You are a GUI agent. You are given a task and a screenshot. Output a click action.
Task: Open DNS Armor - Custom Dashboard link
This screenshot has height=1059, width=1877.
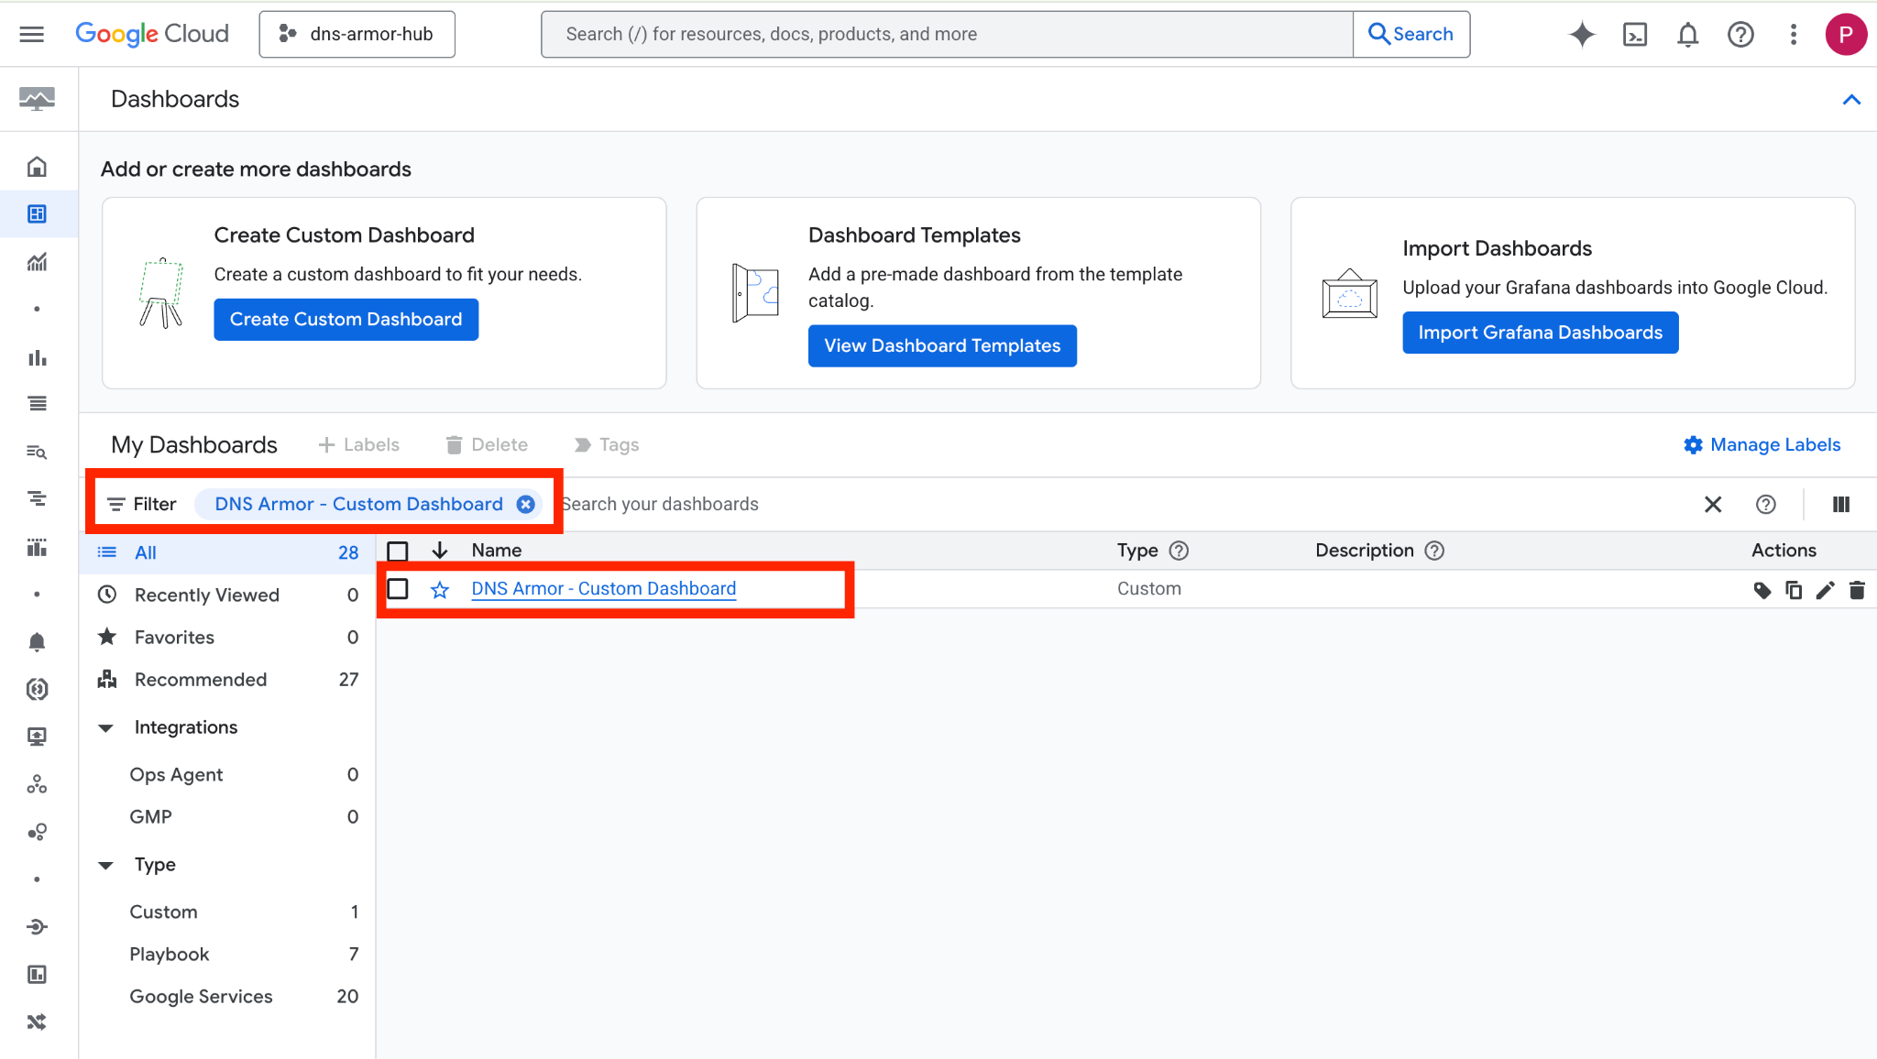603,588
